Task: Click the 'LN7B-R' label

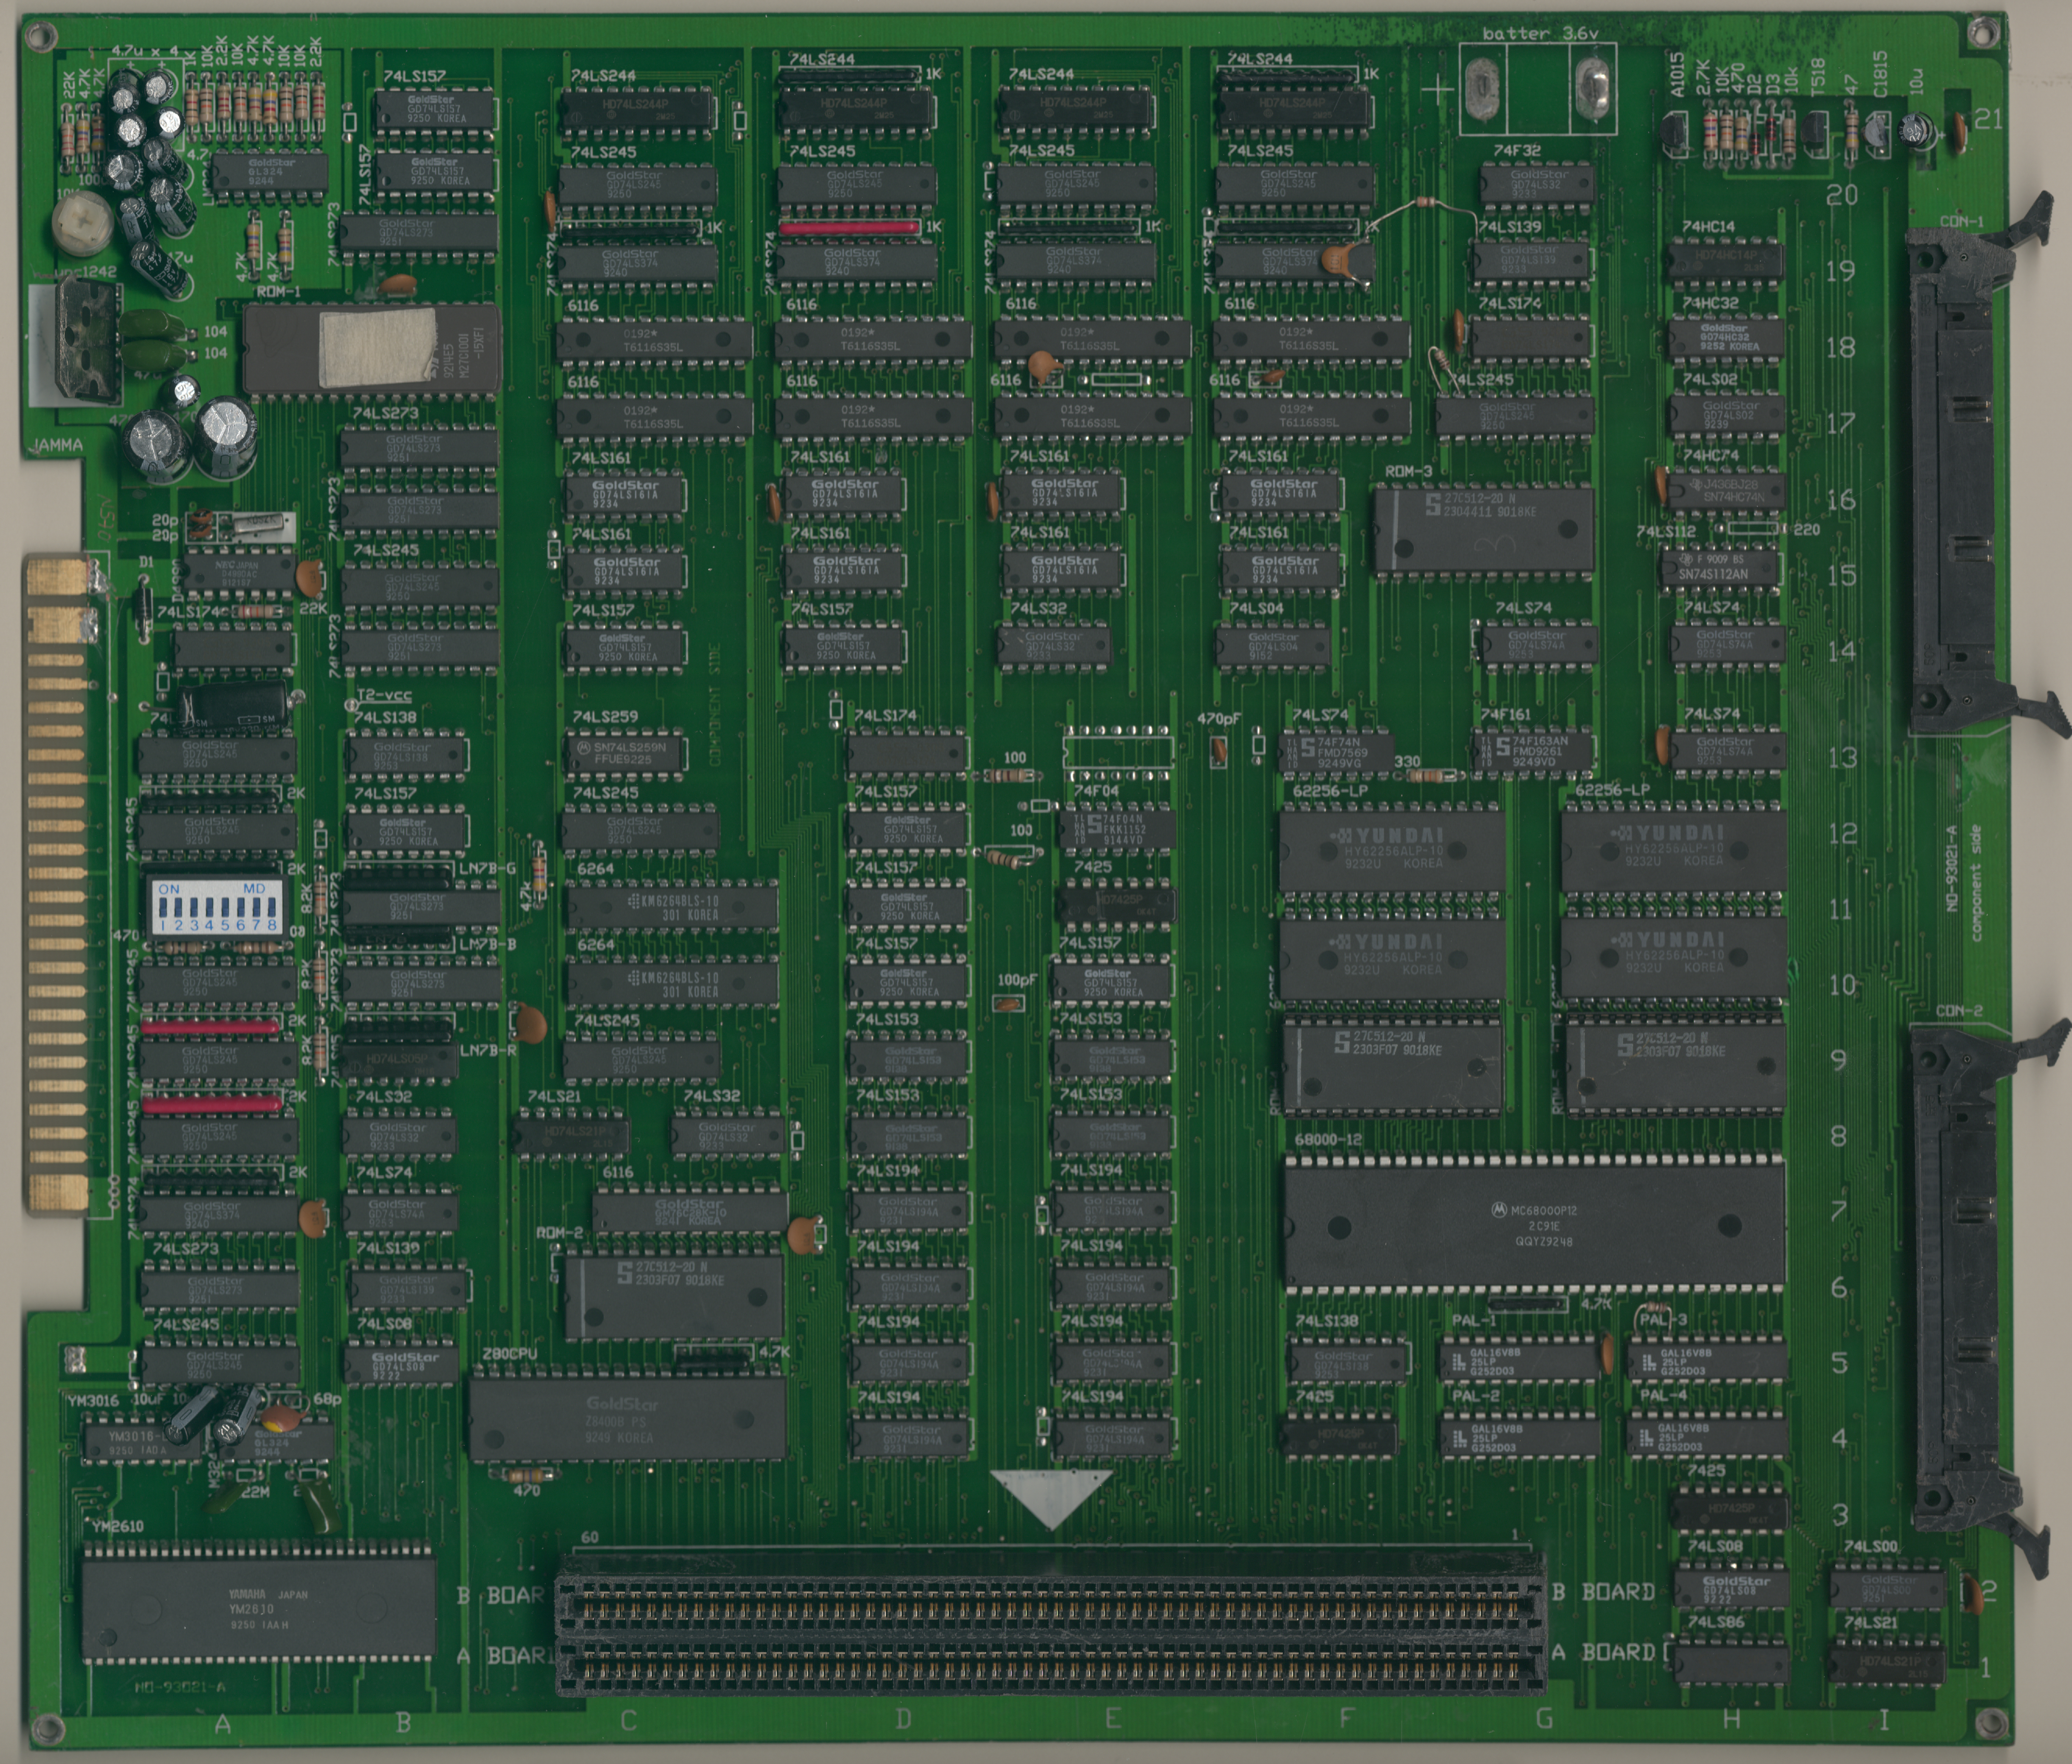Action: [x=487, y=1052]
